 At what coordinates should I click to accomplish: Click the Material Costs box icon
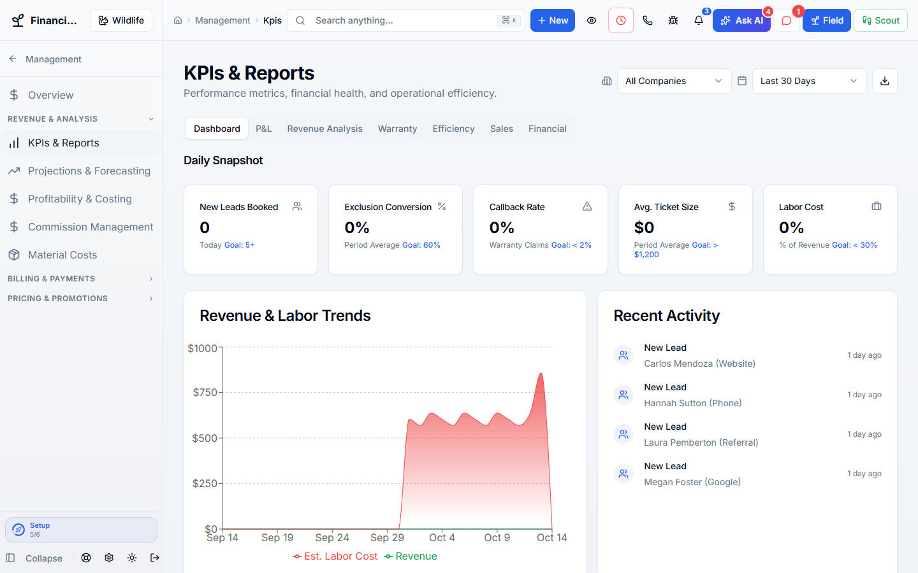coord(14,255)
